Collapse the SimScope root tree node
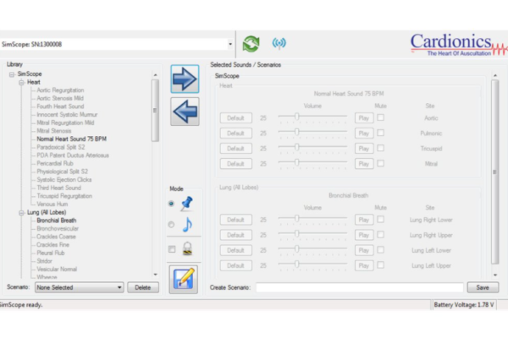Screen dimensions: 508x338 pos(12,74)
